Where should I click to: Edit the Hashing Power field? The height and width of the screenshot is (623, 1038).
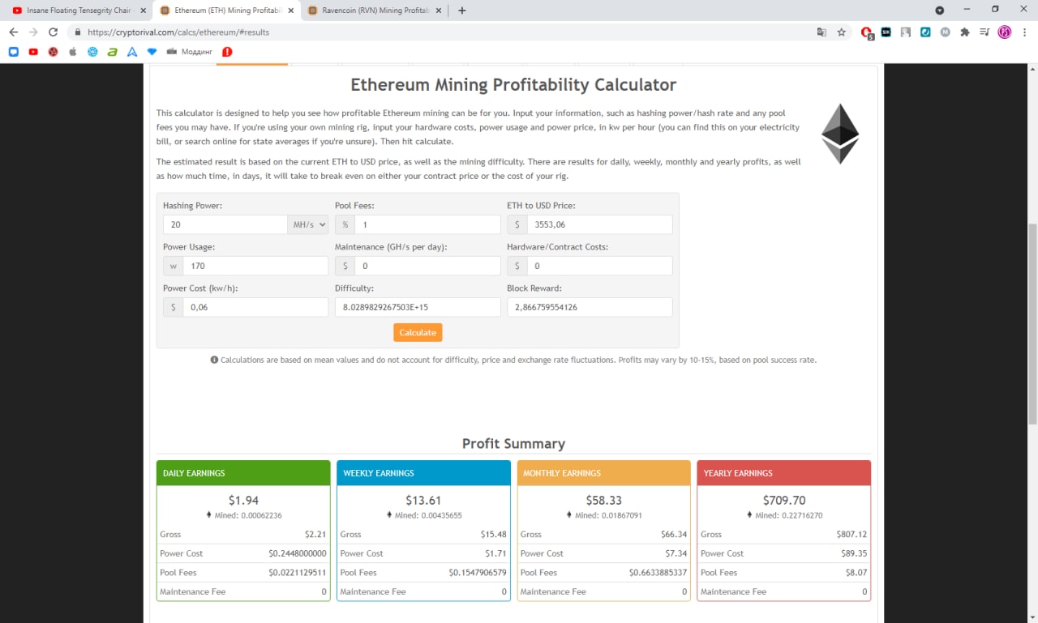(225, 224)
